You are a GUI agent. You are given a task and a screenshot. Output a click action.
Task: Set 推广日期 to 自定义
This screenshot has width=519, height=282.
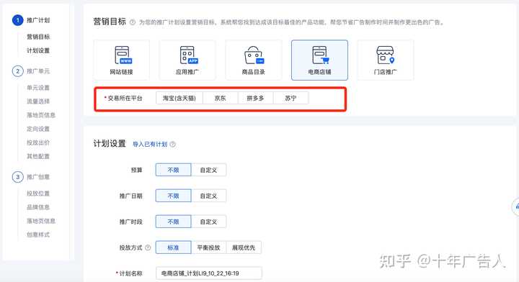point(208,196)
